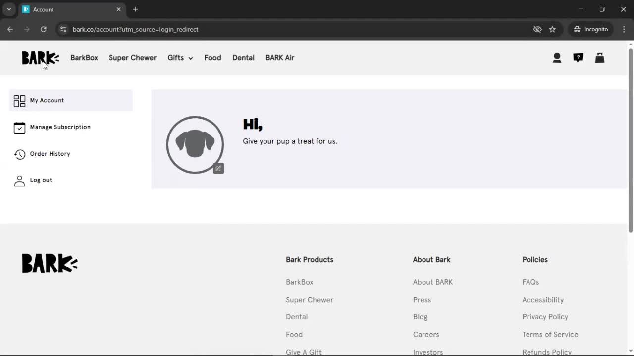Screen dimensions: 634x356
Task: Open footer About BARK link
Action: coord(433,282)
